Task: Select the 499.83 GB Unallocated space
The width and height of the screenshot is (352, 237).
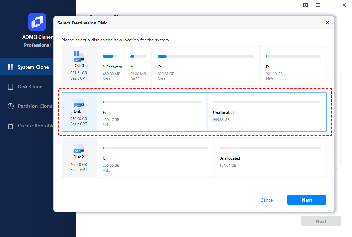Action: (267, 112)
